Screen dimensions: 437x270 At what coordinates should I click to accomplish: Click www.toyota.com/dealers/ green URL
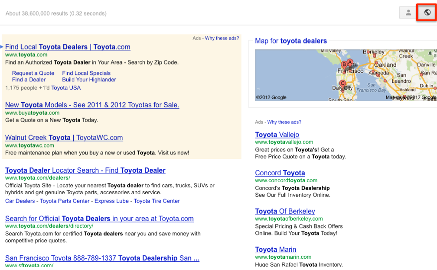[x=38, y=178]
